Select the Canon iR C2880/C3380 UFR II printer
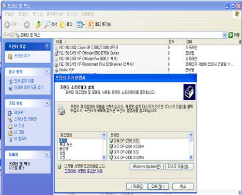The height and width of the screenshot is (195, 242). [88, 48]
